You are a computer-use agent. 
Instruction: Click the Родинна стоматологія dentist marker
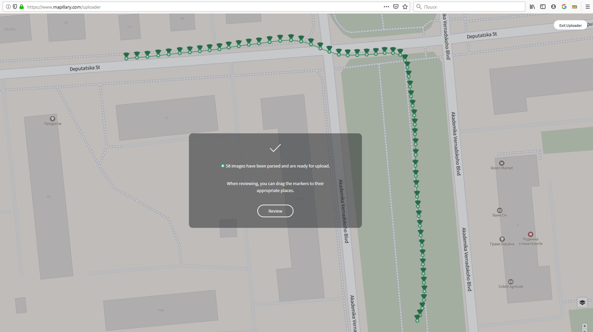[531, 234]
